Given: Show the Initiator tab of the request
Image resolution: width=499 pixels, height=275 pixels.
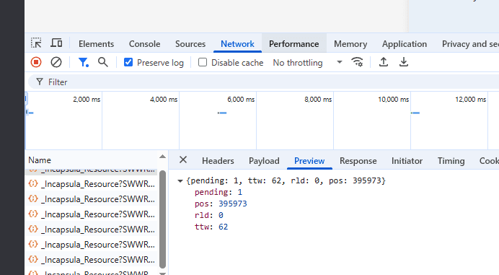Looking at the screenshot, I should 407,161.
